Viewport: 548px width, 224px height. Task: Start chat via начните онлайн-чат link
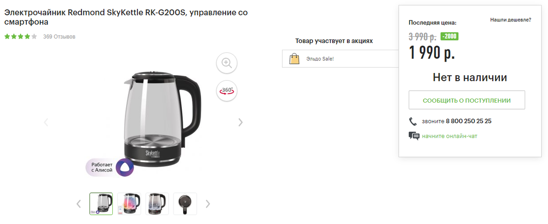pyautogui.click(x=450, y=136)
